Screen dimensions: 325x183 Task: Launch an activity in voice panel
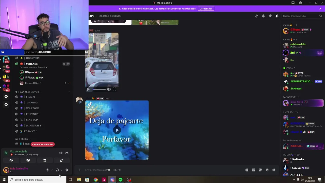[x=45, y=160]
